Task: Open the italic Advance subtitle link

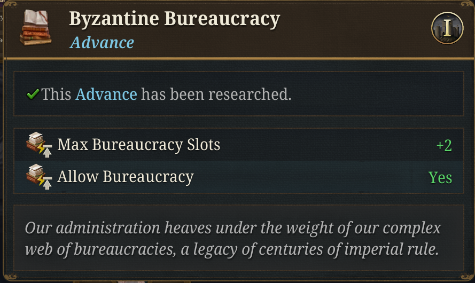Action: 102,42
